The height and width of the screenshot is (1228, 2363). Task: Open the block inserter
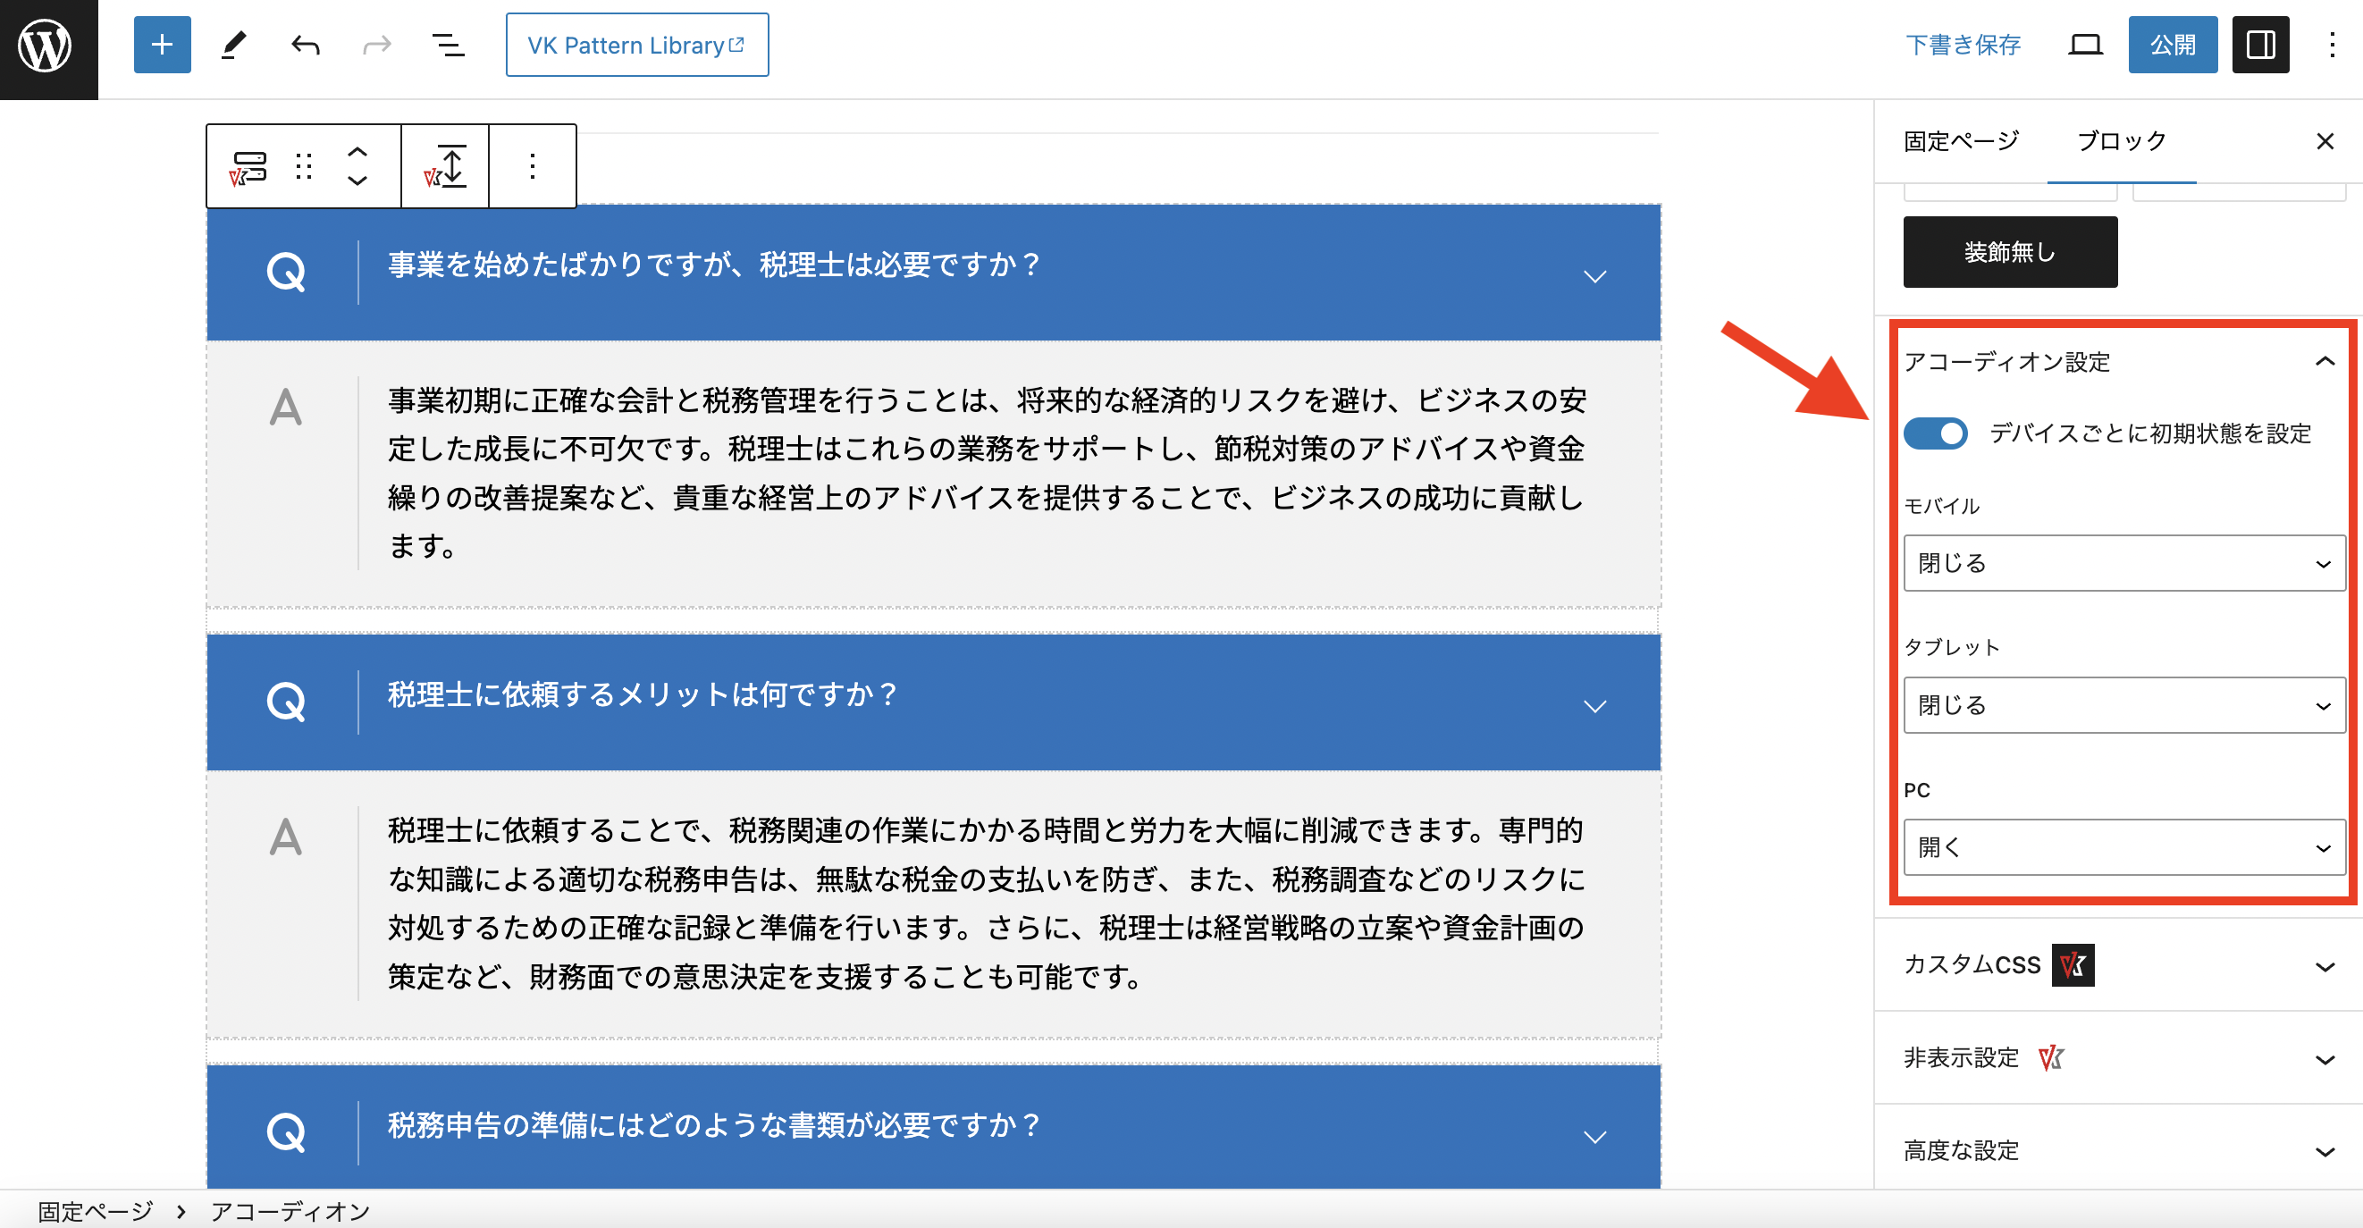(x=162, y=44)
